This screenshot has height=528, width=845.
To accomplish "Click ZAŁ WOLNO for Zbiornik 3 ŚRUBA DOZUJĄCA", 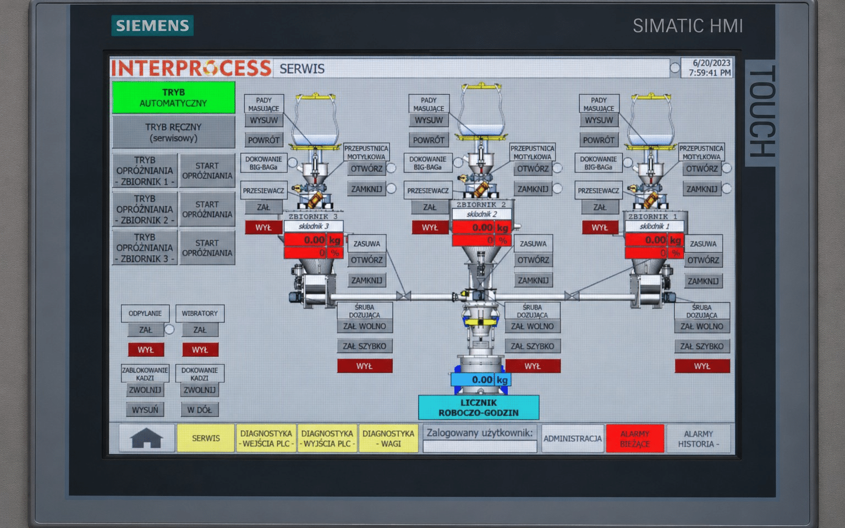I will (x=365, y=326).
